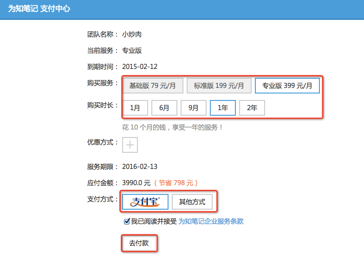Viewport: 364px width, 268px height.
Task: Add a discount with the plus icon
Action: click(130, 145)
